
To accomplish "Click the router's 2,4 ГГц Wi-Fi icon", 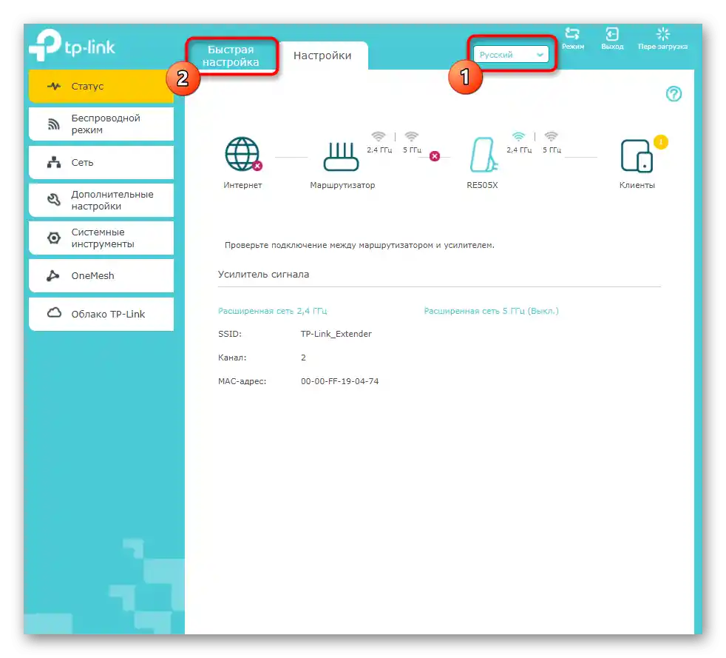I will coord(379,136).
